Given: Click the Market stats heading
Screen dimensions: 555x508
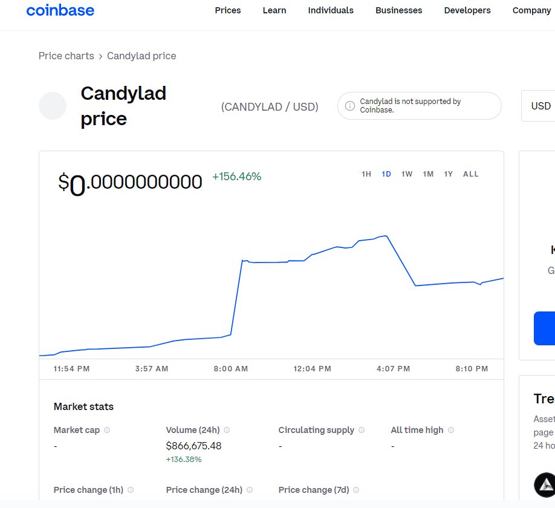Looking at the screenshot, I should pyautogui.click(x=83, y=406).
